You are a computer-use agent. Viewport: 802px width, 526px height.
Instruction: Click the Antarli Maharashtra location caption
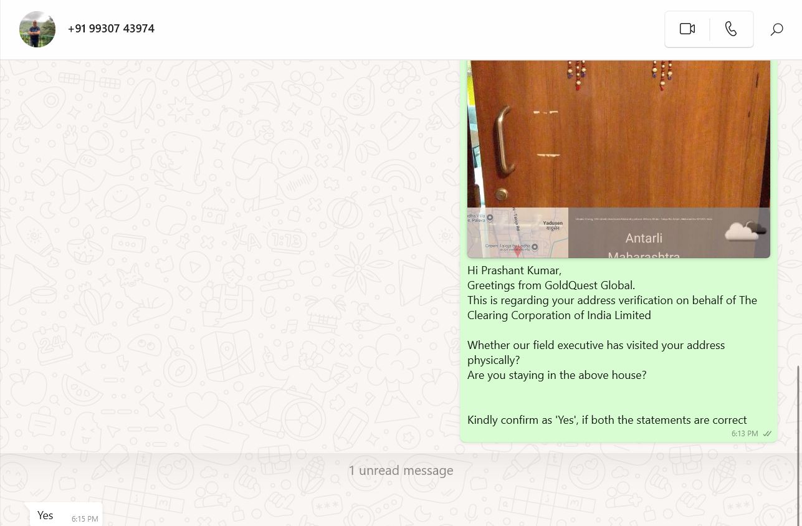pyautogui.click(x=644, y=247)
